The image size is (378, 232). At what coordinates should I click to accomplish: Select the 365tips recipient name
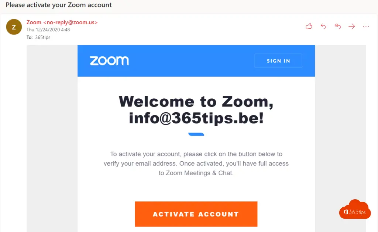43,37
